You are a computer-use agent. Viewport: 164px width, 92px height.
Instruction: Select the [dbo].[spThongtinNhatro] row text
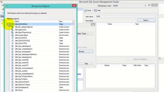pos(24,76)
